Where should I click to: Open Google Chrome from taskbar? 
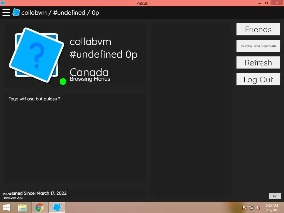[40, 207]
